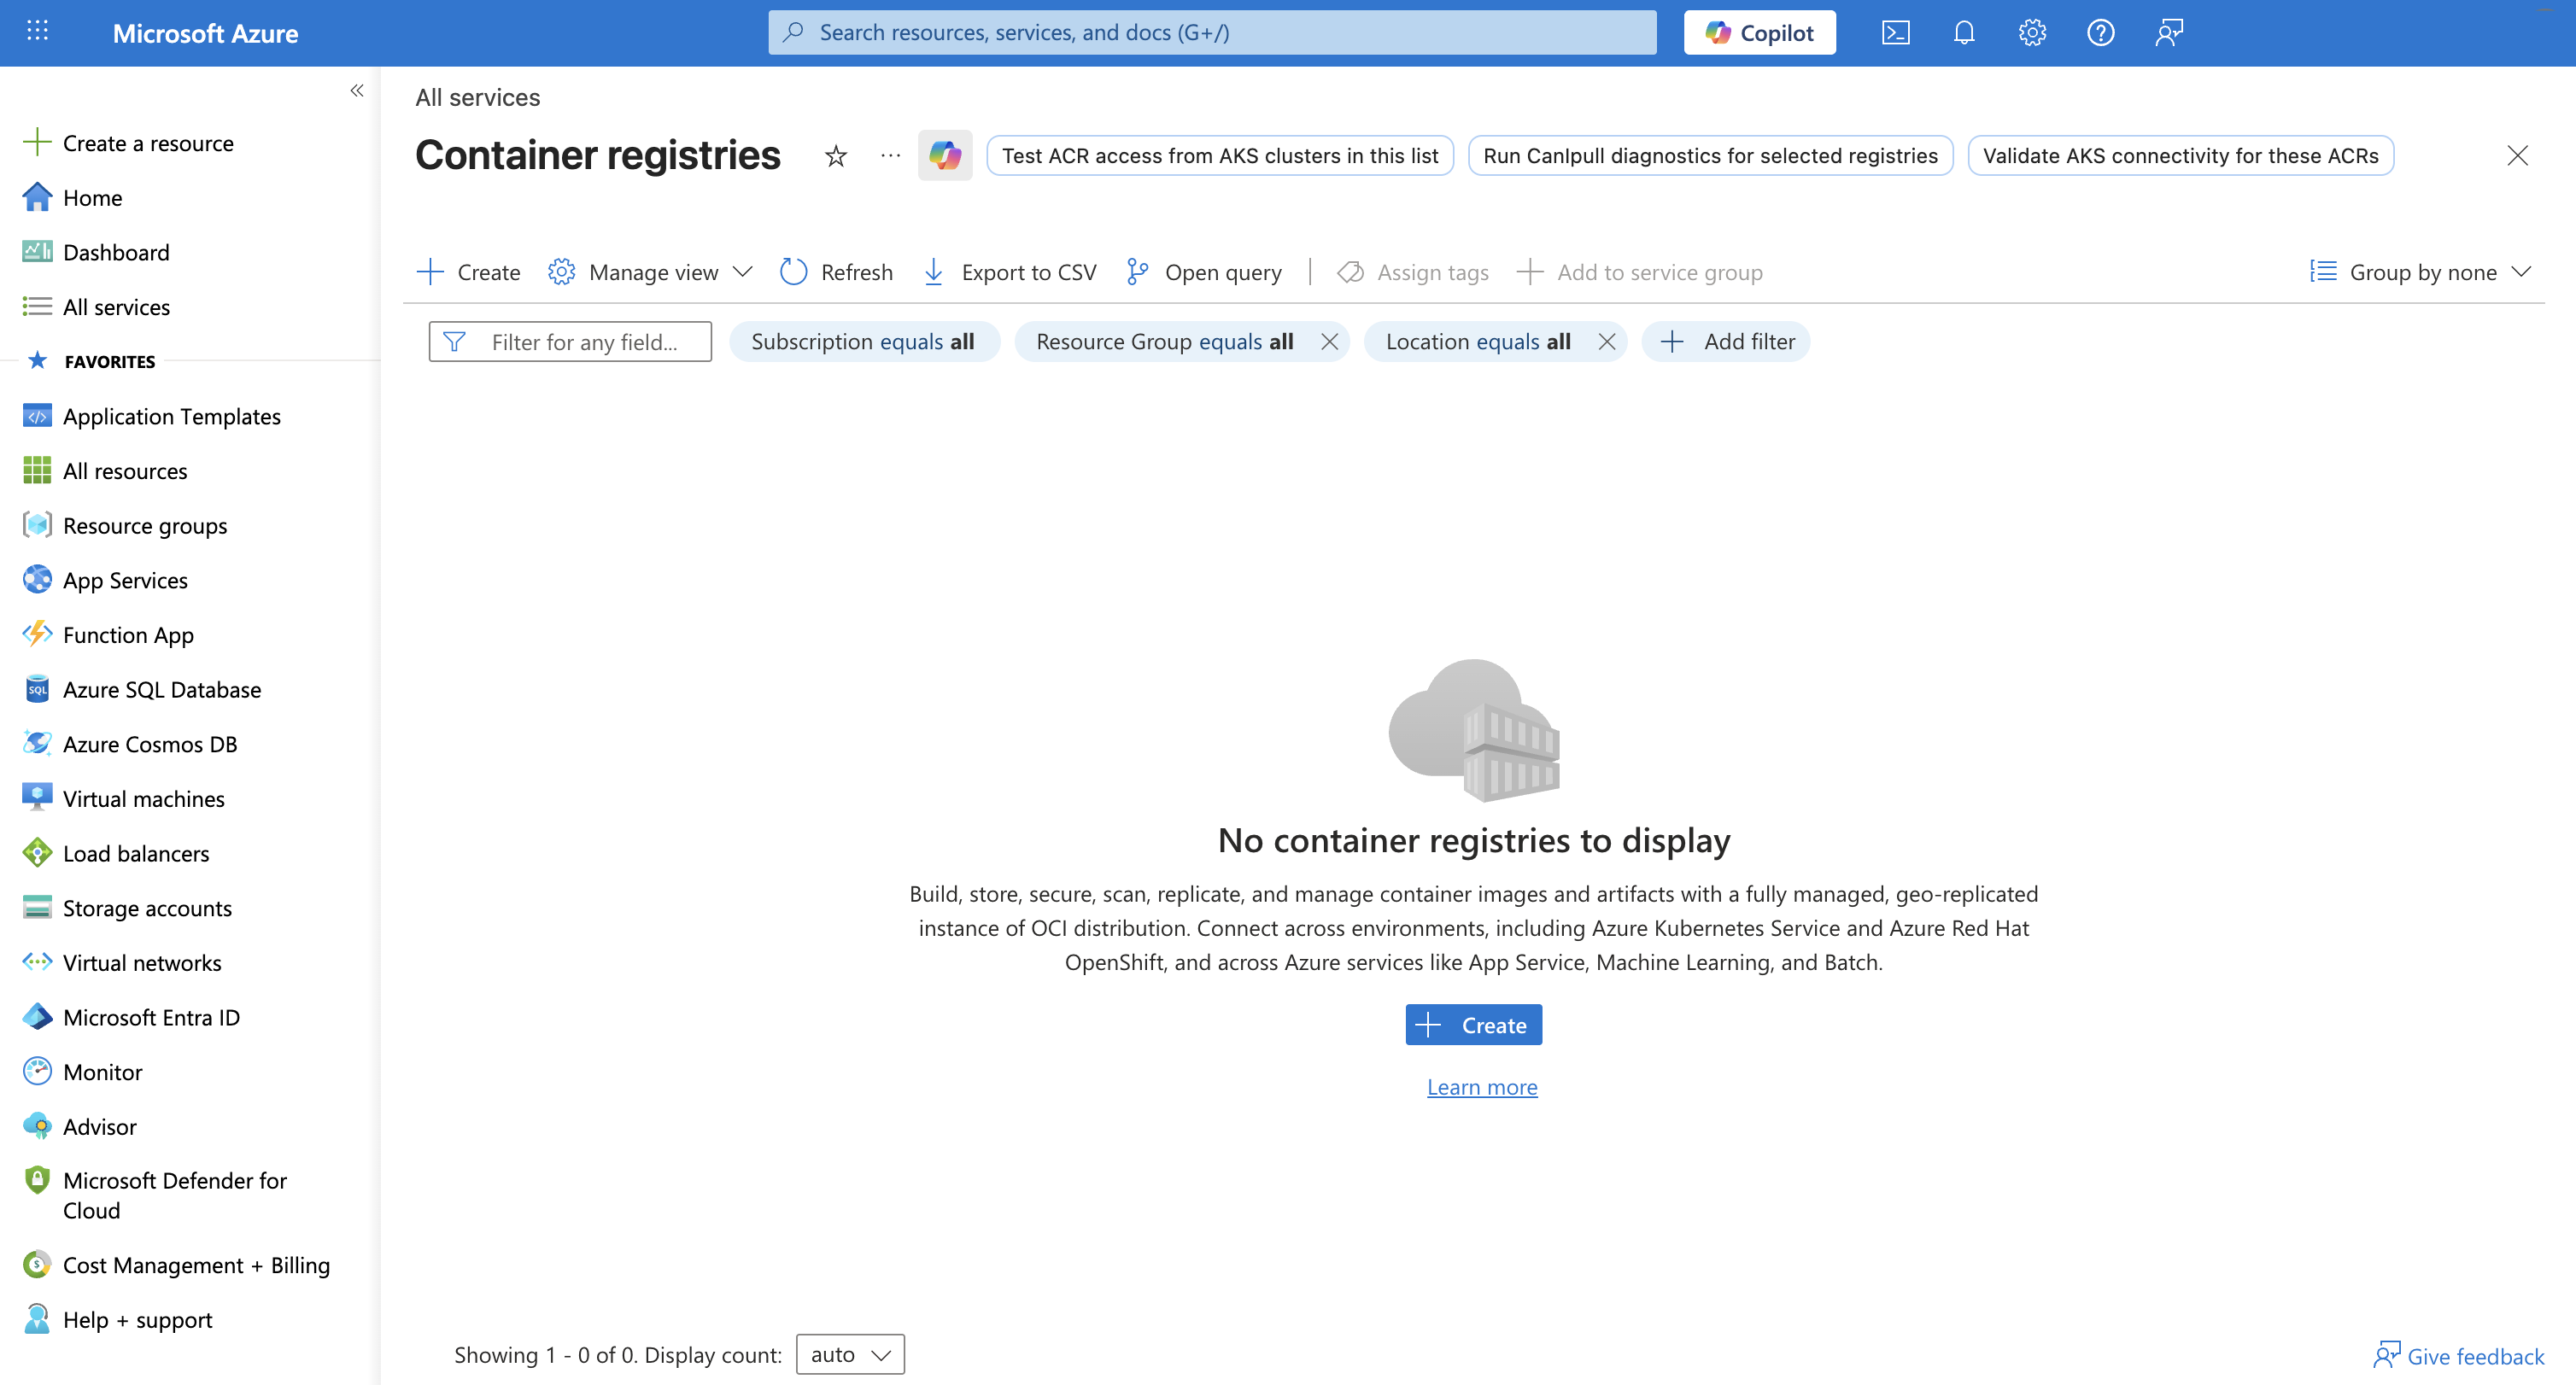The height and width of the screenshot is (1385, 2576).
Task: Open Cloud Shell terminal icon
Action: click(x=1895, y=33)
